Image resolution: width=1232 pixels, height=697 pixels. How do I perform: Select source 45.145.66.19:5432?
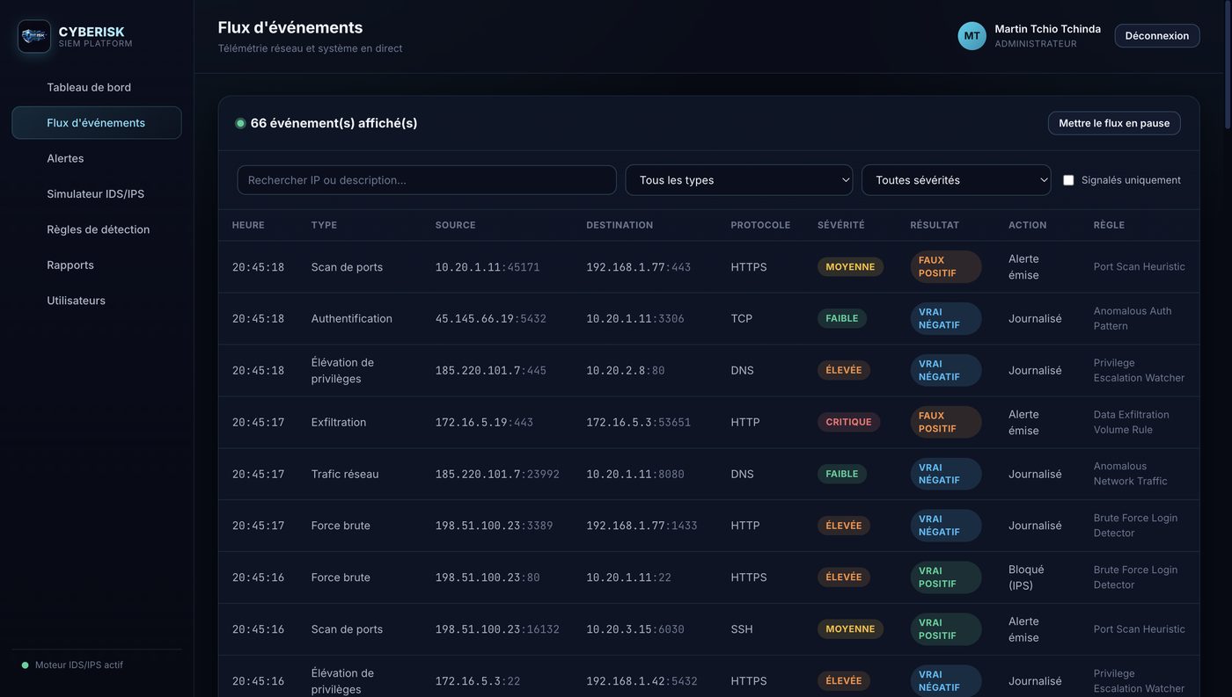click(491, 319)
